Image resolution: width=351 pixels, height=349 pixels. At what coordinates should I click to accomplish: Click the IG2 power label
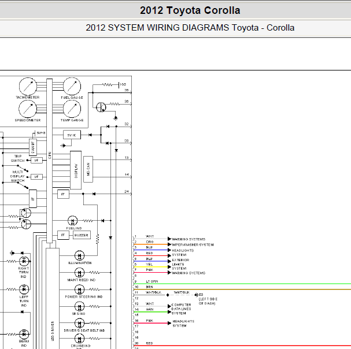tap(123, 84)
